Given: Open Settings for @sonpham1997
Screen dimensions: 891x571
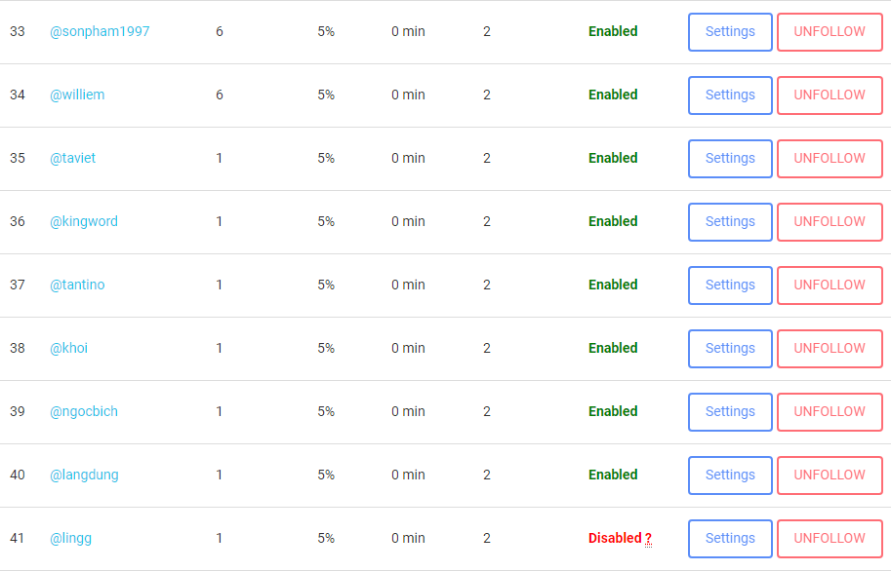Looking at the screenshot, I should 730,32.
